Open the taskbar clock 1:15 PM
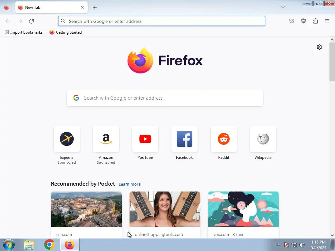Viewport: 335px width, 251px height. point(319,245)
